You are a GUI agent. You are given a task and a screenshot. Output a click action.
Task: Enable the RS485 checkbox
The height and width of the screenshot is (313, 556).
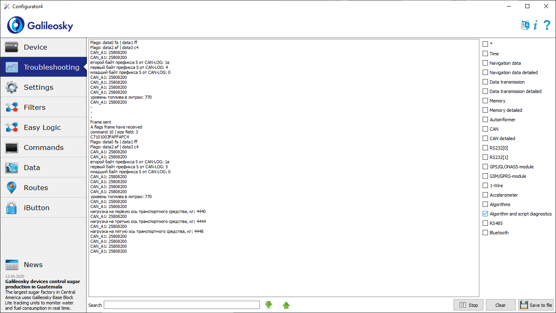485,223
